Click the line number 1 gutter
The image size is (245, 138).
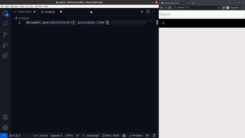click(20, 23)
